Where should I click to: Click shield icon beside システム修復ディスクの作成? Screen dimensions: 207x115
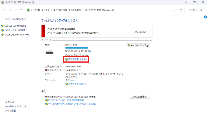coord(2,35)
